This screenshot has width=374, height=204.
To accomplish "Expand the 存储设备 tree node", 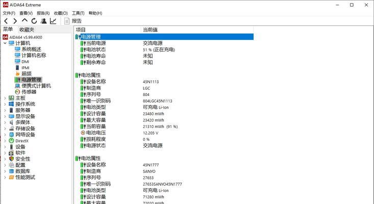I will point(5,129).
